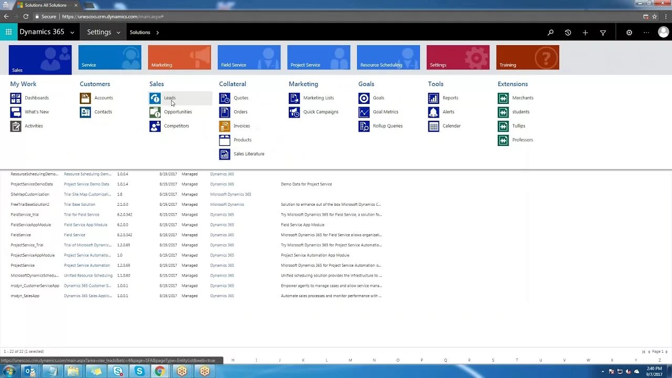
Task: Select the Settings area tile
Action: click(x=458, y=58)
